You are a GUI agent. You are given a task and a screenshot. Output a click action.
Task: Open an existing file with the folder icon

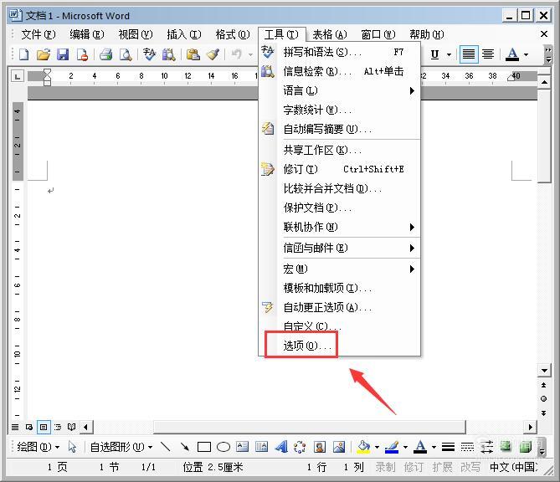(44, 54)
